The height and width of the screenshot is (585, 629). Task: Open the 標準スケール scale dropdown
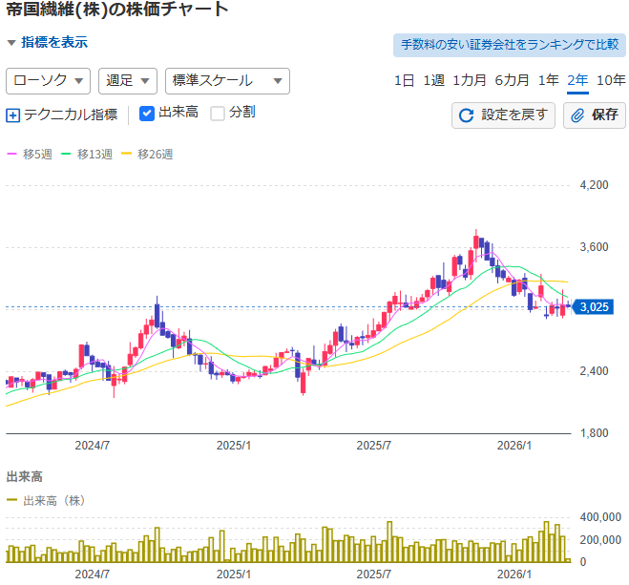226,81
